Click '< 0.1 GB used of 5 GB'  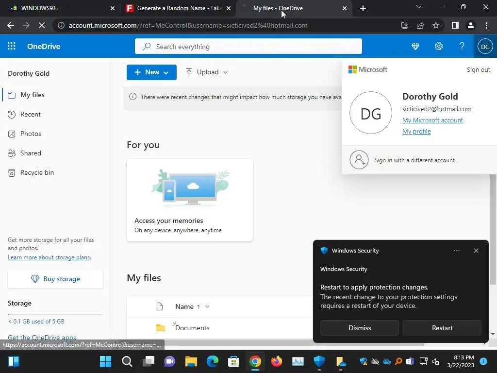36,322
